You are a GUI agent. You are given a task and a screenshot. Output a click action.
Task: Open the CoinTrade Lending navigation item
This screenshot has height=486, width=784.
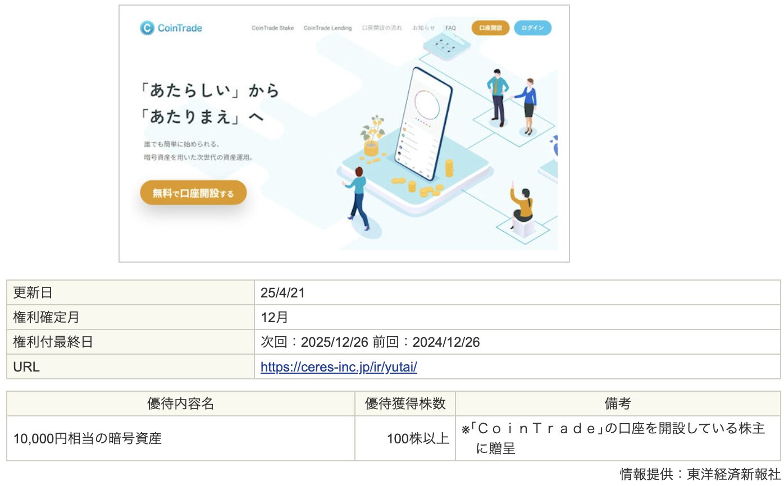327,27
